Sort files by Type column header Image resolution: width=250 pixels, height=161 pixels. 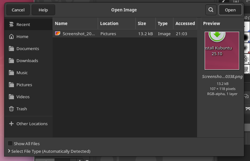pyautogui.click(x=164, y=23)
